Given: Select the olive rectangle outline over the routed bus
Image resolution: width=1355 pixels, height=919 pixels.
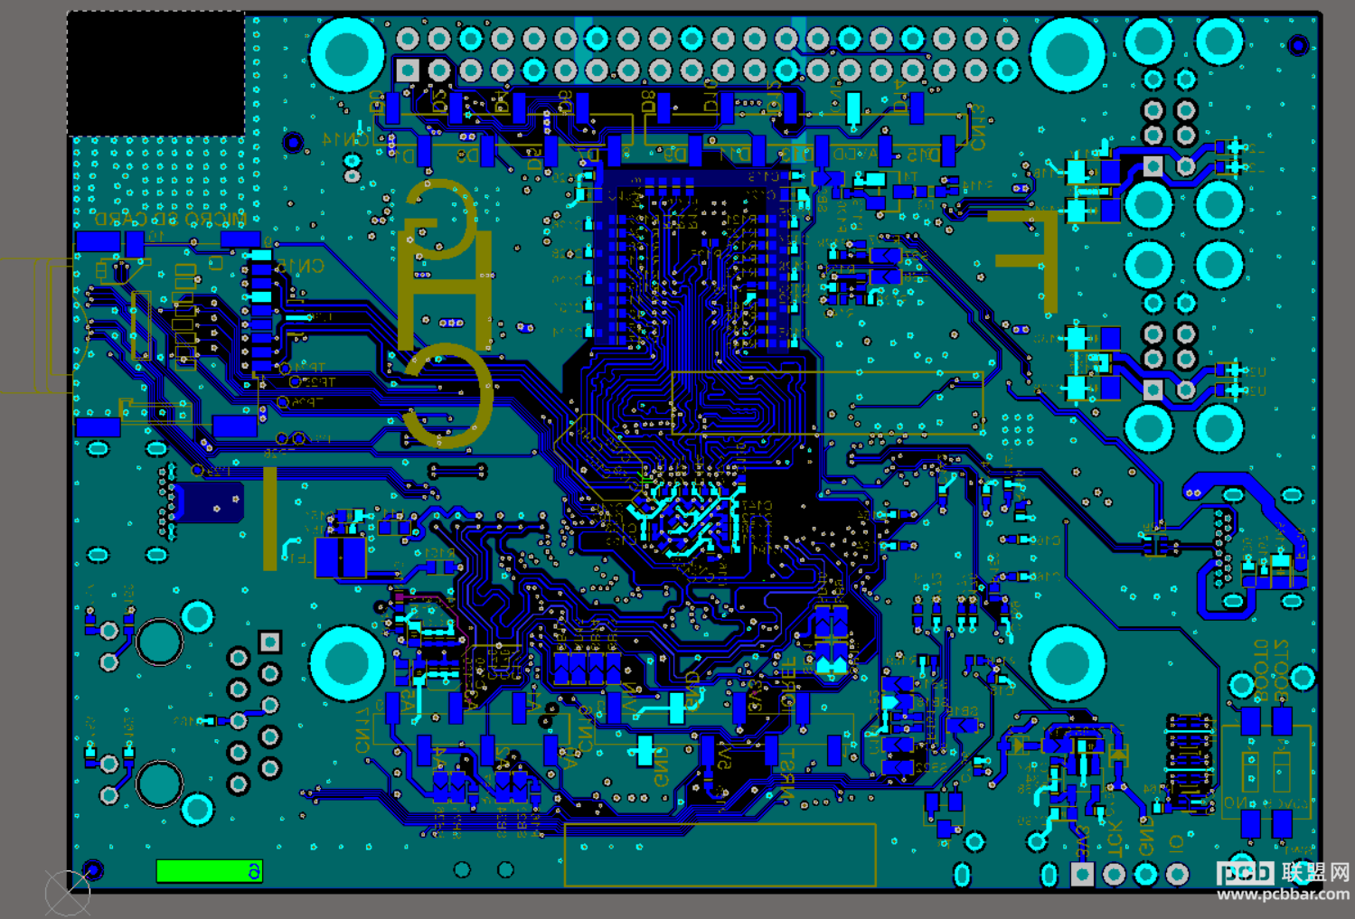Looking at the screenshot, I should [x=827, y=403].
